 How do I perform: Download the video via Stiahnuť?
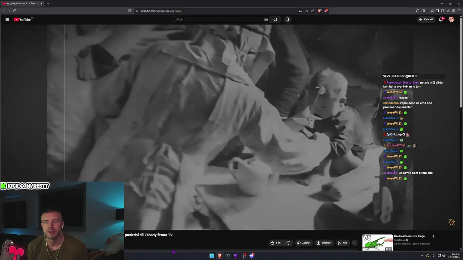pyautogui.click(x=324, y=243)
